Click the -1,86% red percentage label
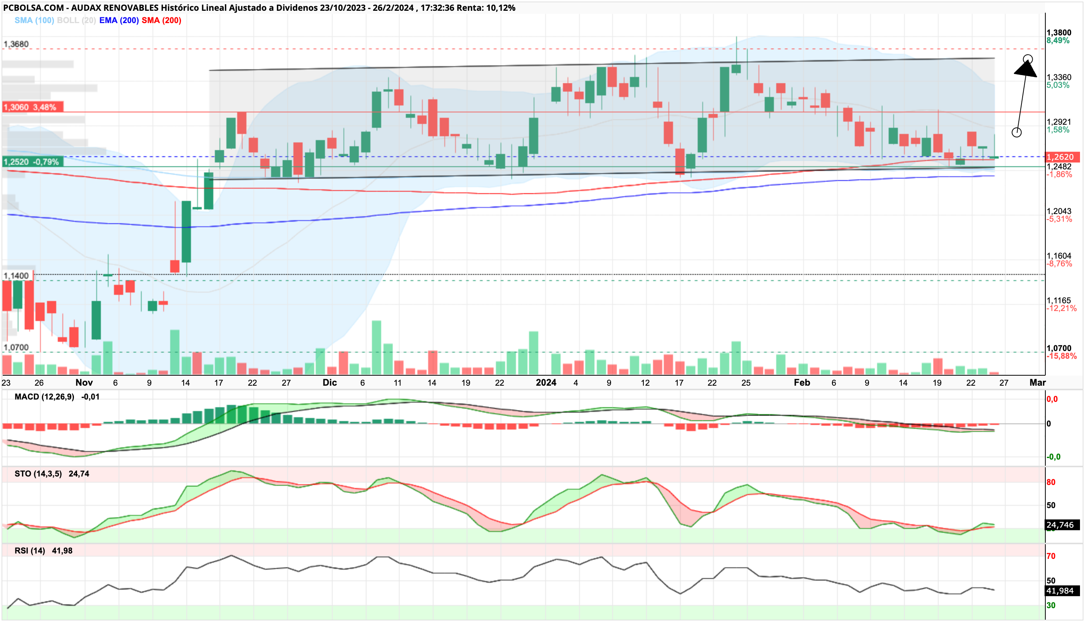This screenshot has height=622, width=1085. click(x=1059, y=174)
